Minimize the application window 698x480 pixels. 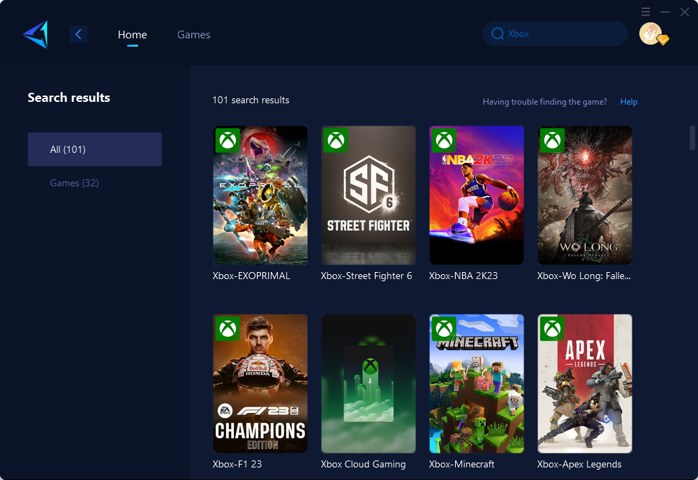665,12
